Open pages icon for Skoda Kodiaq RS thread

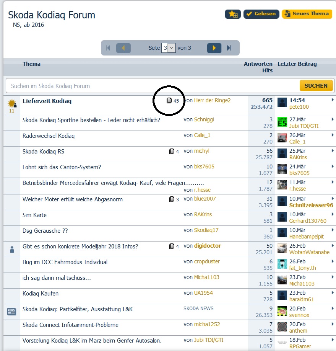[172, 152]
